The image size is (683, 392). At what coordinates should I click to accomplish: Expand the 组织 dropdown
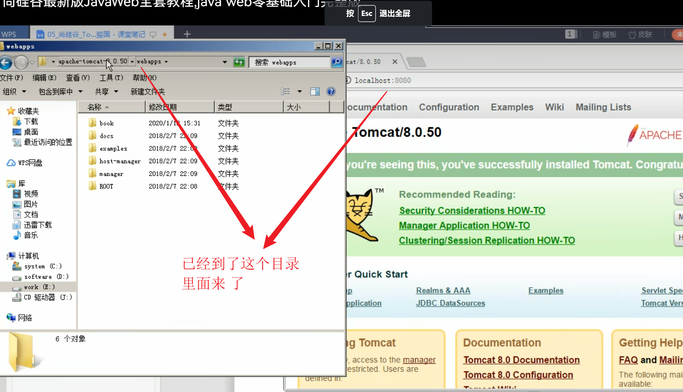pos(15,92)
